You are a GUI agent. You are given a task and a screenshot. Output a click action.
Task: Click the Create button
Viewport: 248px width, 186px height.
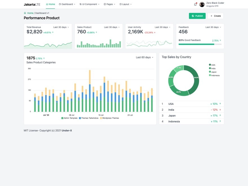point(215,16)
